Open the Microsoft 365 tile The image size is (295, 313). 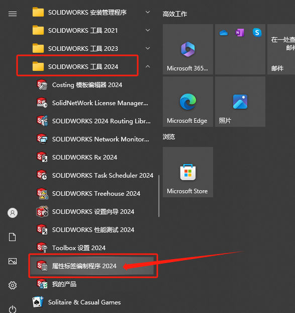pos(188,49)
